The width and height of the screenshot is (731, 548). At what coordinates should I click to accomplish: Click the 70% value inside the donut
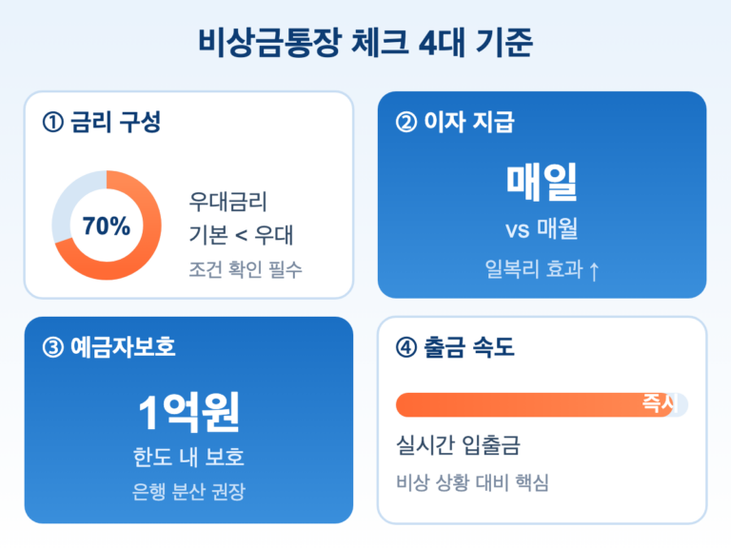[107, 226]
